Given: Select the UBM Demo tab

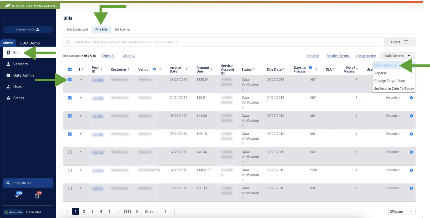Looking at the screenshot, I should (x=30, y=43).
